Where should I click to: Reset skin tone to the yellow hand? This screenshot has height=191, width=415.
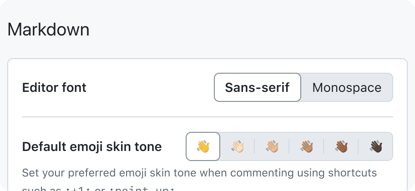[203, 146]
